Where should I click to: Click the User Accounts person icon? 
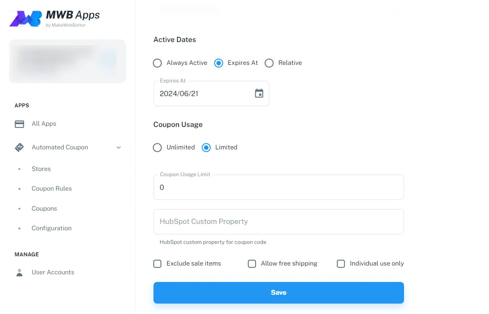tap(19, 272)
